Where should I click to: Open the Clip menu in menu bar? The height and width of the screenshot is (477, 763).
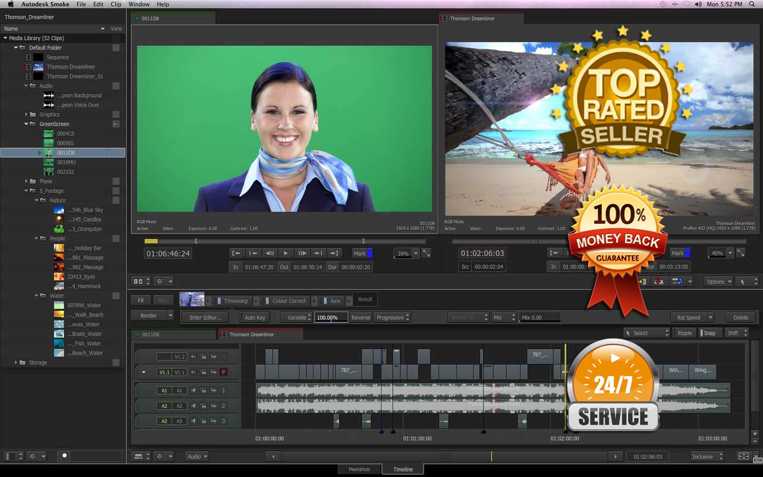(x=116, y=4)
